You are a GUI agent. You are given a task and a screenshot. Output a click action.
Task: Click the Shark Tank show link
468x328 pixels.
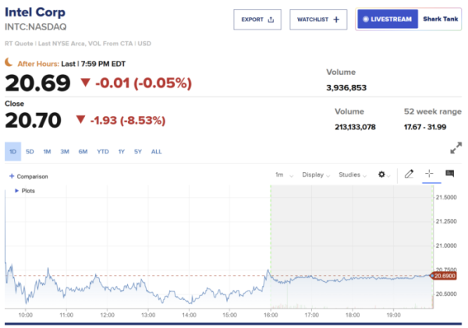point(441,19)
